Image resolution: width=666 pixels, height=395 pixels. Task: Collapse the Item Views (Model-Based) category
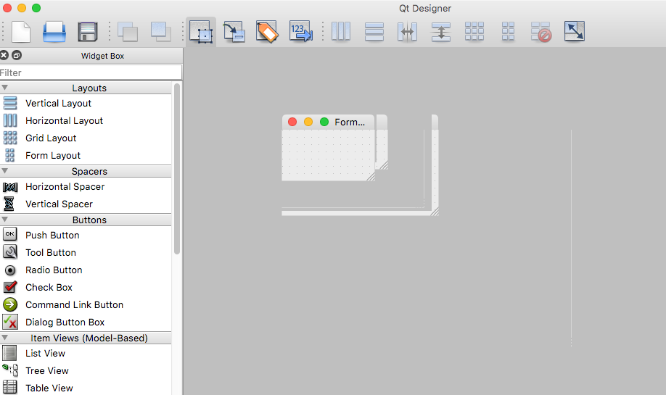(x=6, y=338)
